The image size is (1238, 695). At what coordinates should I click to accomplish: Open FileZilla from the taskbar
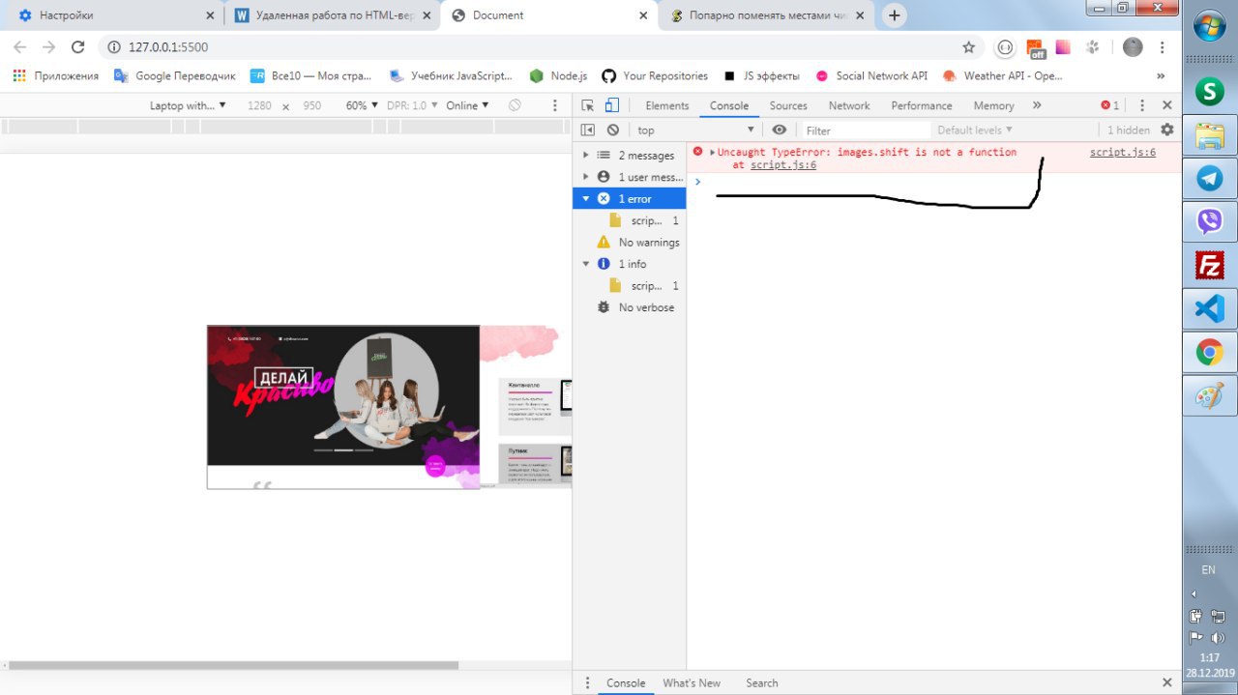coord(1209,265)
